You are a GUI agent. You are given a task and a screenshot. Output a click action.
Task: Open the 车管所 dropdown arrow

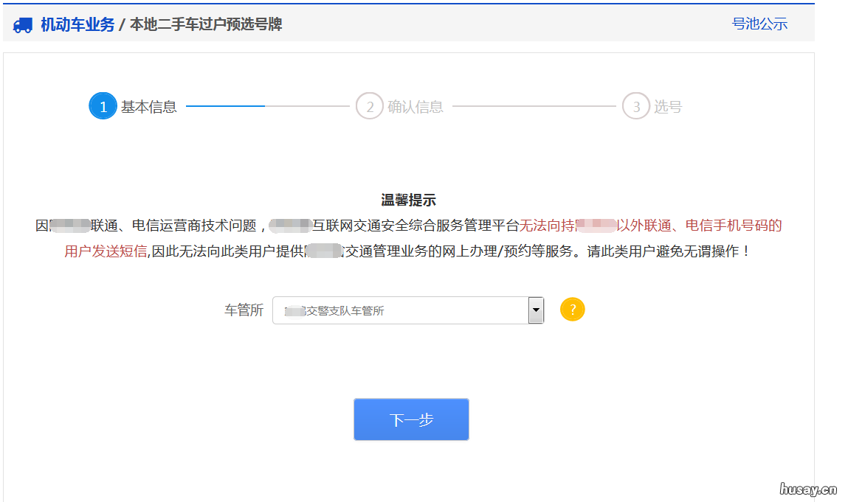pyautogui.click(x=537, y=310)
